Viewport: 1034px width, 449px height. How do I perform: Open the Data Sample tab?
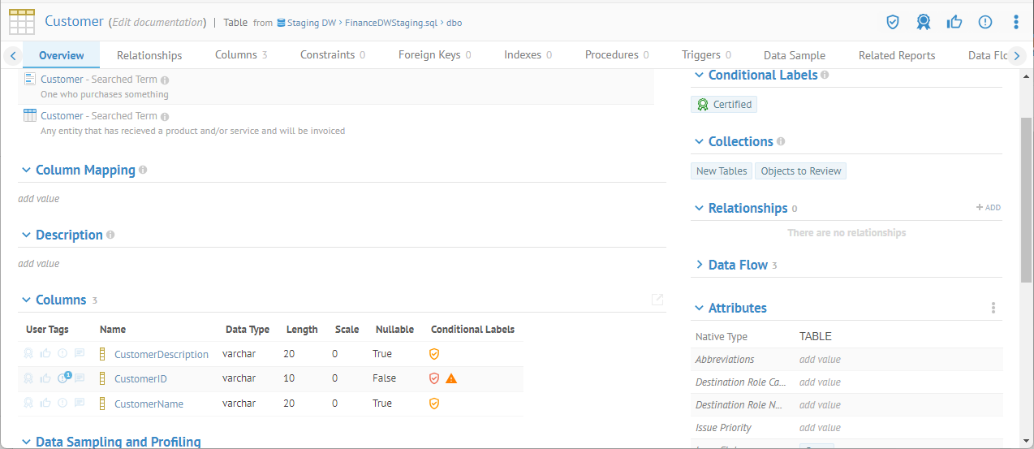click(794, 55)
